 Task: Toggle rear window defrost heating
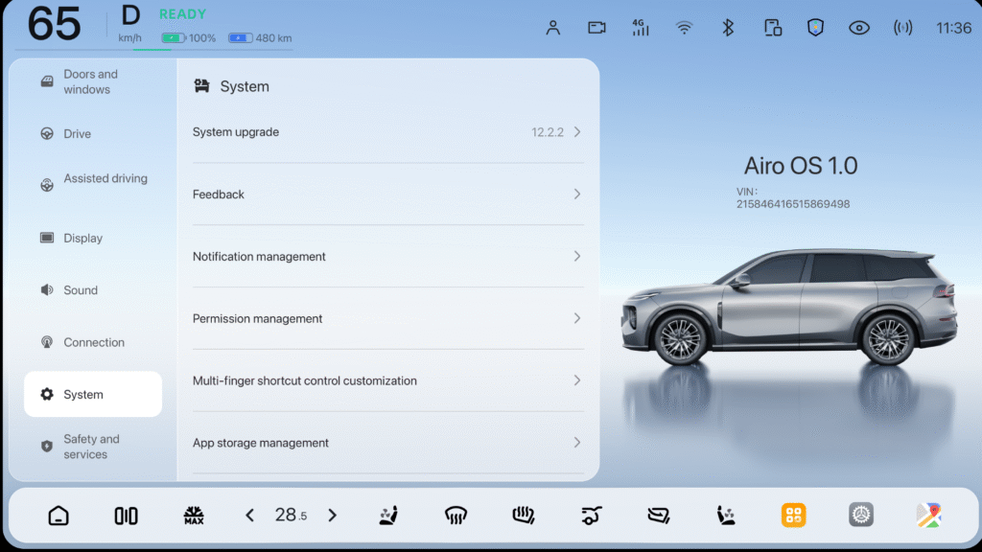[x=523, y=515]
